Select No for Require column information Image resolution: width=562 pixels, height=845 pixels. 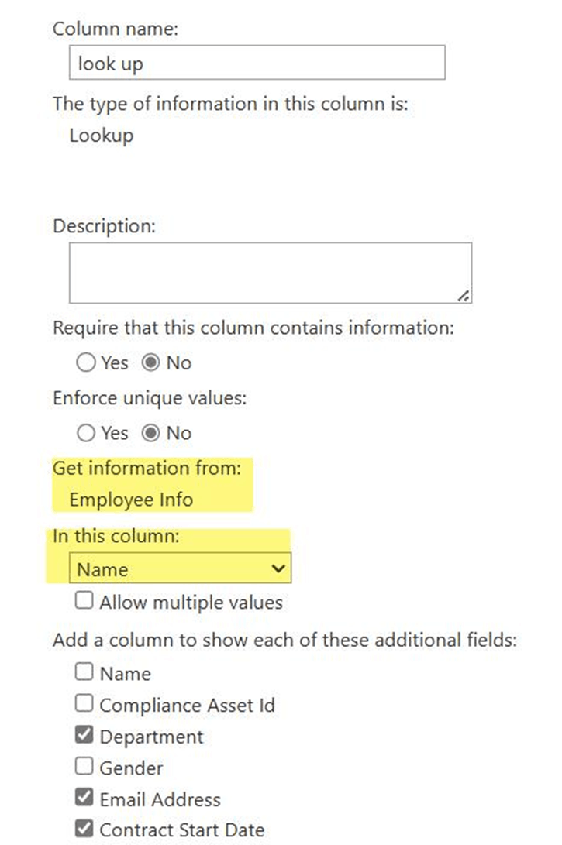click(150, 362)
